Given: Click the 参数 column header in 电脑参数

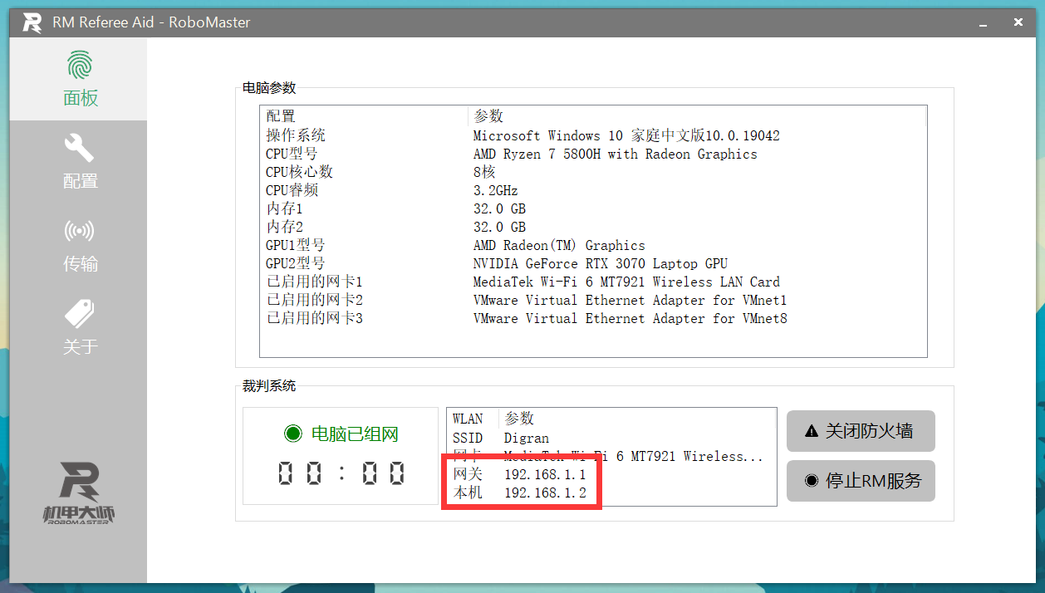Looking at the screenshot, I should pos(697,116).
